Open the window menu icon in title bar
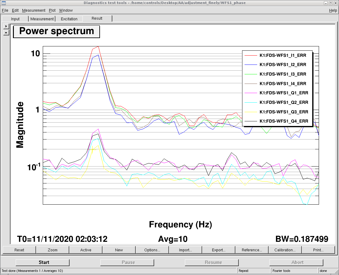The width and height of the screenshot is (339, 275). pyautogui.click(x=3, y=3)
